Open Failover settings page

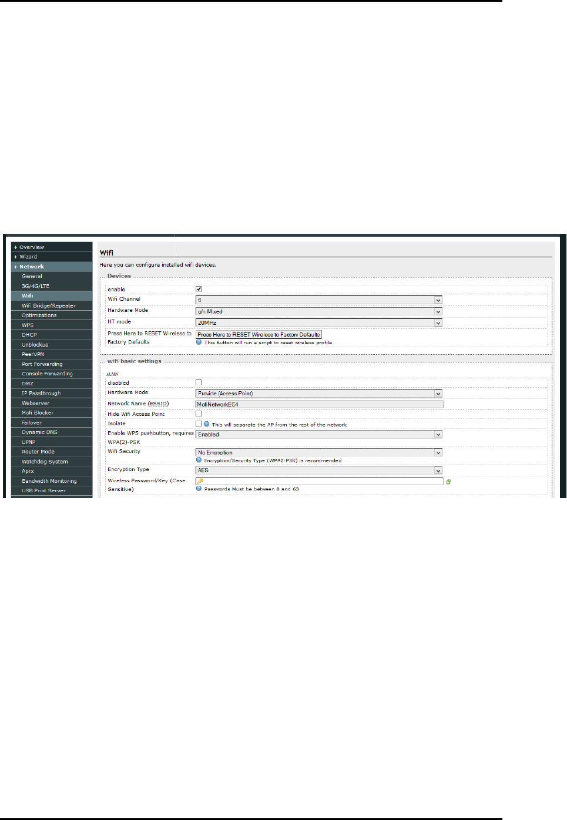click(x=52, y=422)
